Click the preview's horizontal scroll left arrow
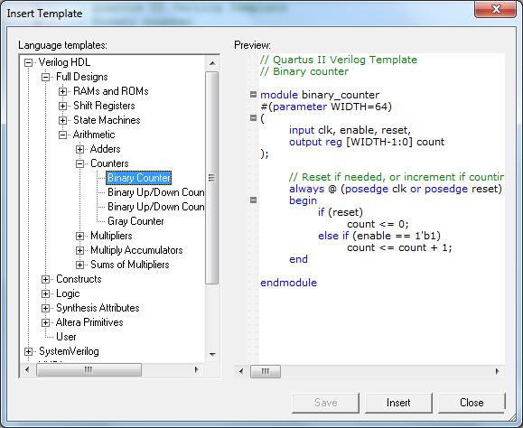Screen dimensions: 523x428 [x=241, y=371]
